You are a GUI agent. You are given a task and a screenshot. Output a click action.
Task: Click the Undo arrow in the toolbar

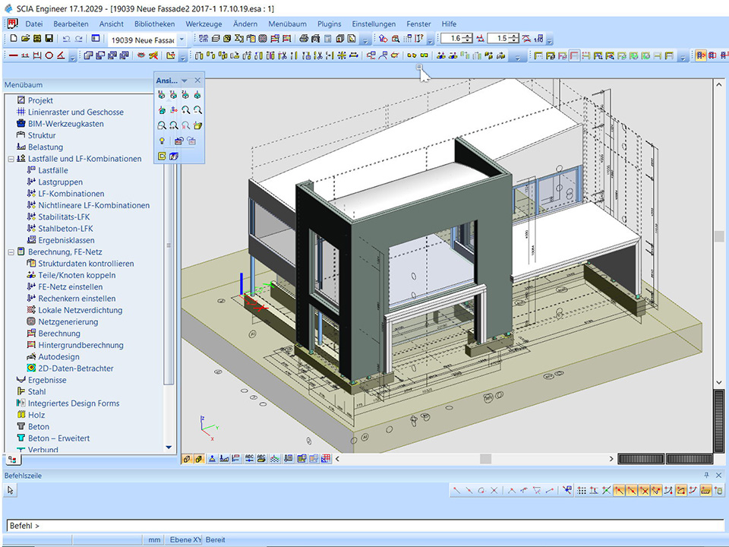tap(66, 38)
